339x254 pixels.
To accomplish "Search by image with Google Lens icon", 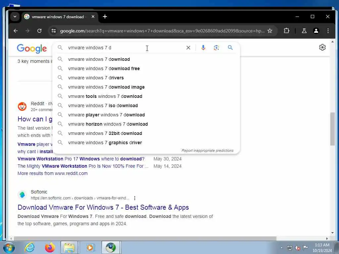I will coord(217,48).
